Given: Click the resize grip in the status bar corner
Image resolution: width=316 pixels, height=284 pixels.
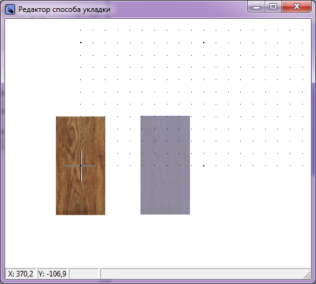Looking at the screenshot, I should [x=307, y=275].
